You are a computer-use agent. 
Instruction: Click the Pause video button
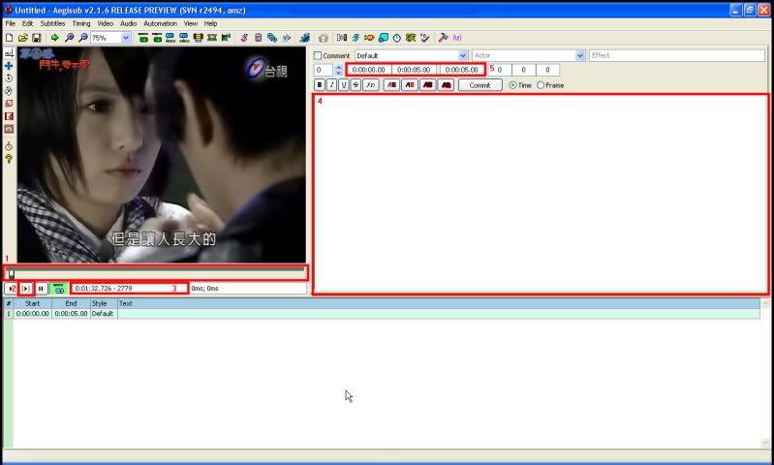[x=41, y=289]
